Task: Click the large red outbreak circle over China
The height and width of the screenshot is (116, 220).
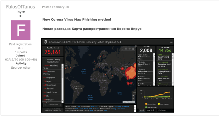Action: [130, 73]
